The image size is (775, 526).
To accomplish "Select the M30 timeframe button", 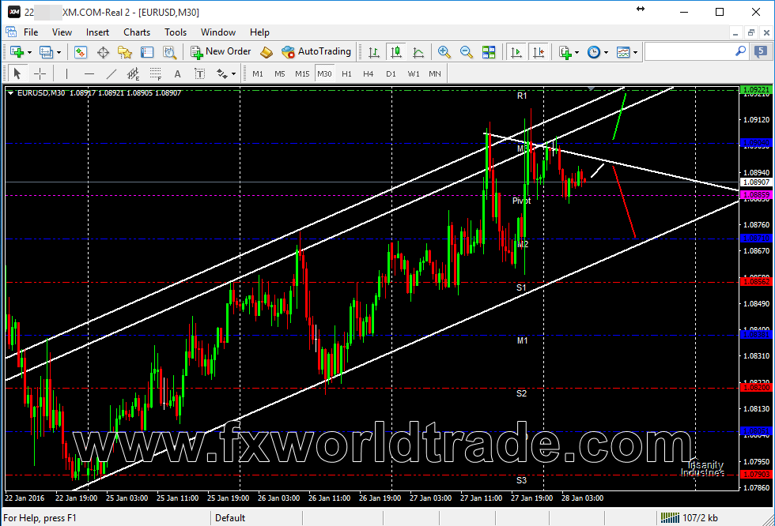I will tap(324, 73).
